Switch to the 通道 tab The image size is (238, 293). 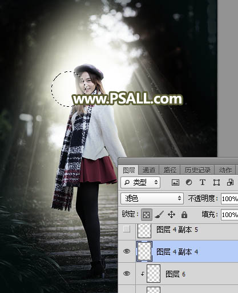[x=148, y=170]
